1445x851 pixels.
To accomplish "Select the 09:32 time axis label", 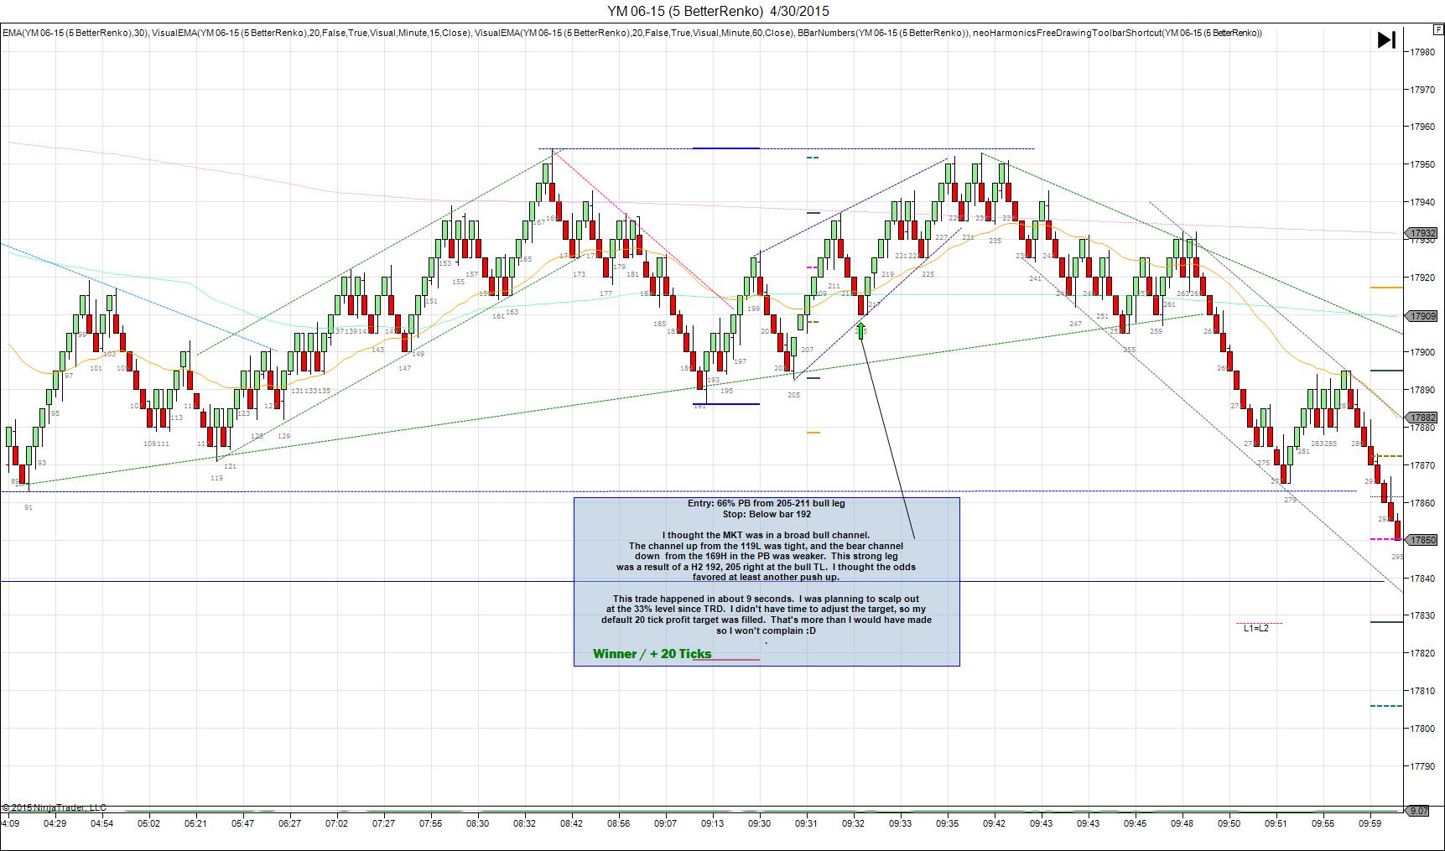I will 854,824.
